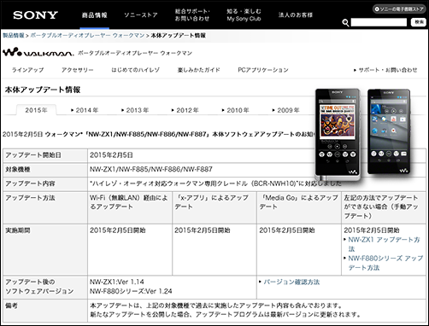Viewport: 429px width, 326px height.
Task: Select the 2015年 tab
Action: click(x=36, y=110)
